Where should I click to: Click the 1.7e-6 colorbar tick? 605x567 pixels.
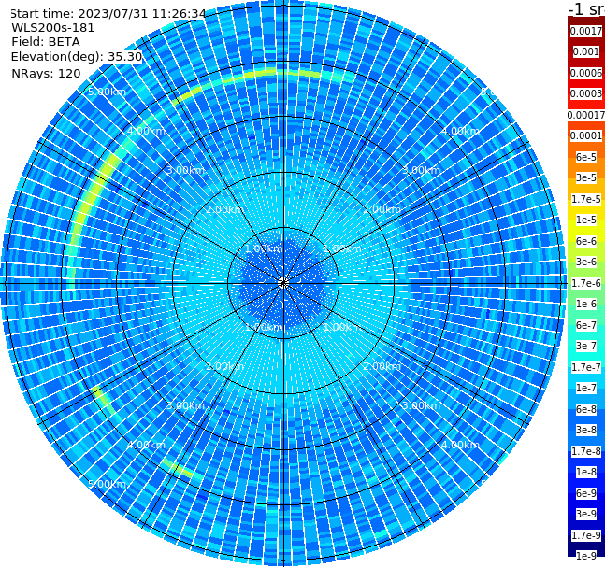[x=586, y=283]
